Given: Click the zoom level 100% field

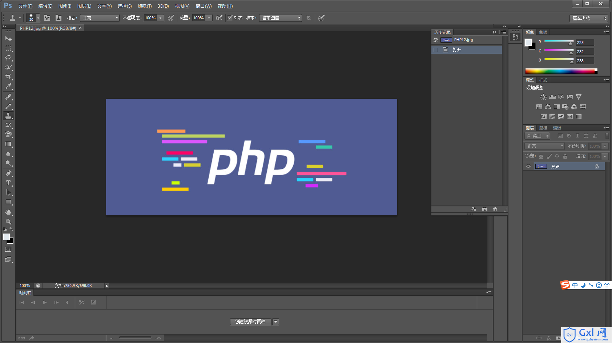Looking at the screenshot, I should coord(25,286).
